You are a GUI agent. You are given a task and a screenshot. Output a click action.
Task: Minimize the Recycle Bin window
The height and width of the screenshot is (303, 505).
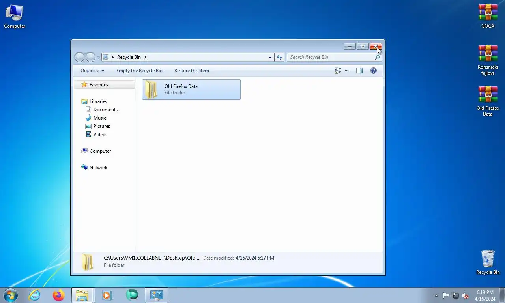[350, 47]
